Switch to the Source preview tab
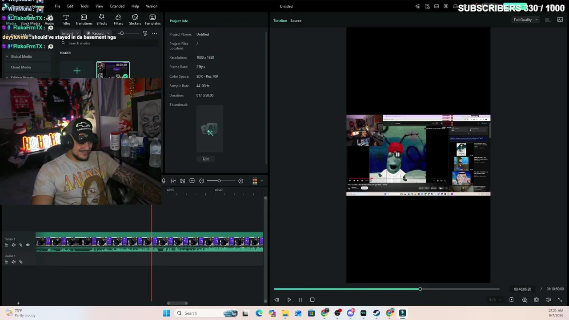The image size is (569, 320). pos(296,20)
